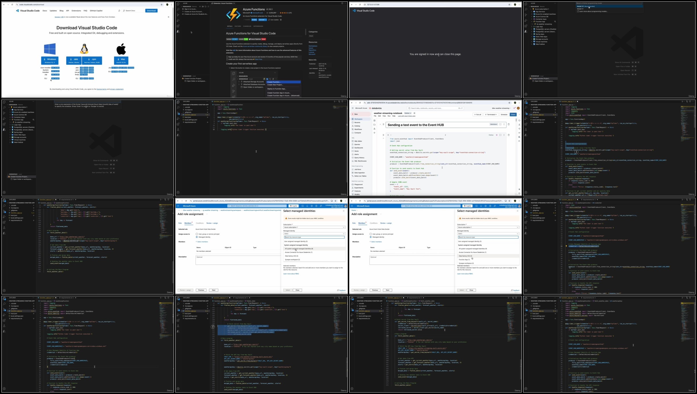
Task: Click Copilot in the Azure portal showing the dbw-weather-streaming breadcrumb
Action: pos(293,206)
